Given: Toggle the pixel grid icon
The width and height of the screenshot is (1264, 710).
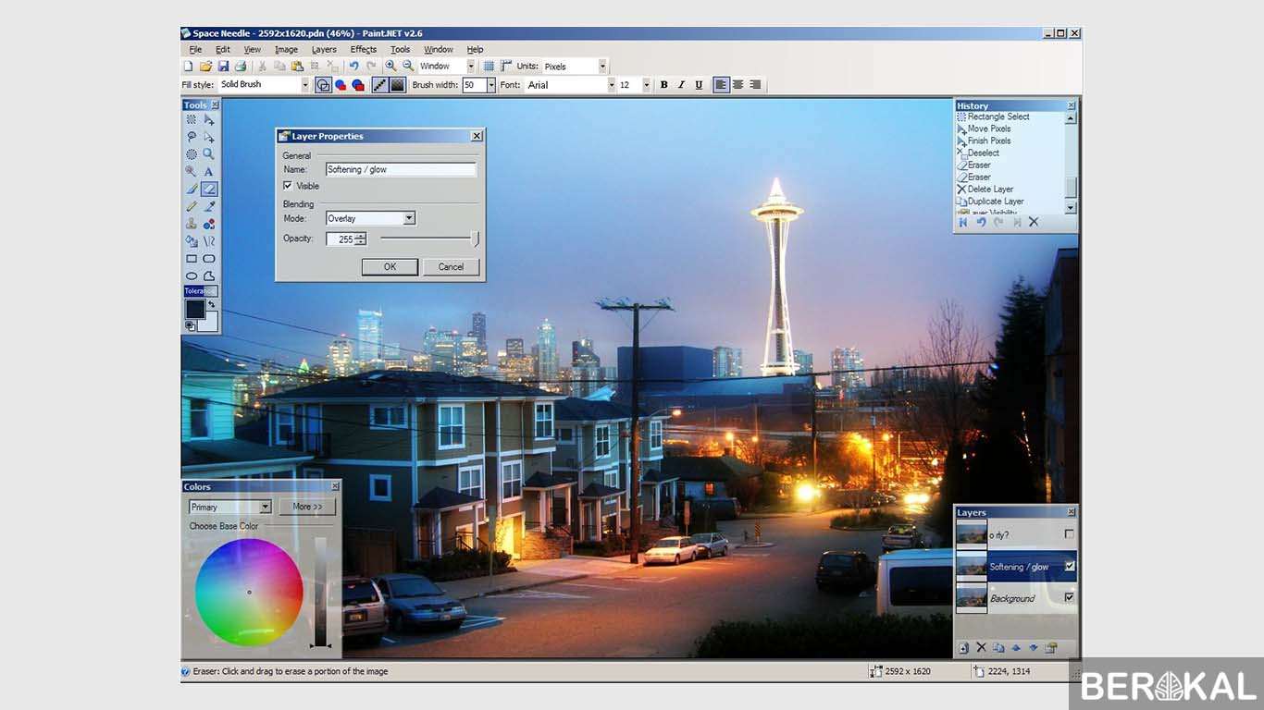Looking at the screenshot, I should (489, 67).
